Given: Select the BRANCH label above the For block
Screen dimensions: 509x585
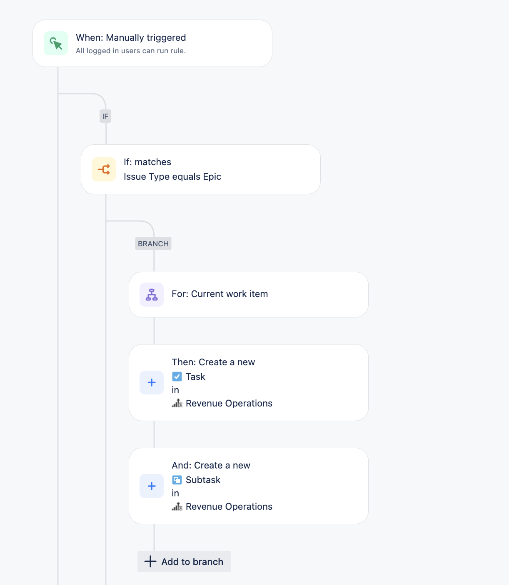Looking at the screenshot, I should pyautogui.click(x=153, y=243).
